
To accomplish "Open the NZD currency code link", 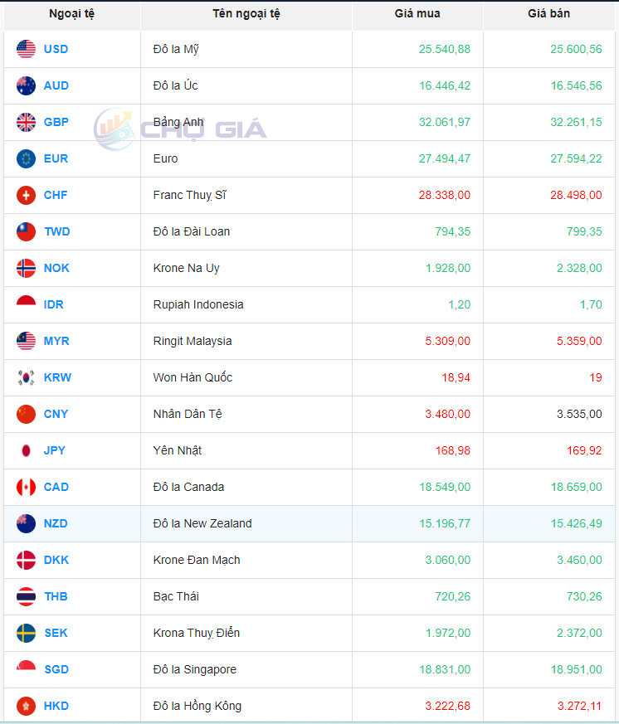I will 56,523.
